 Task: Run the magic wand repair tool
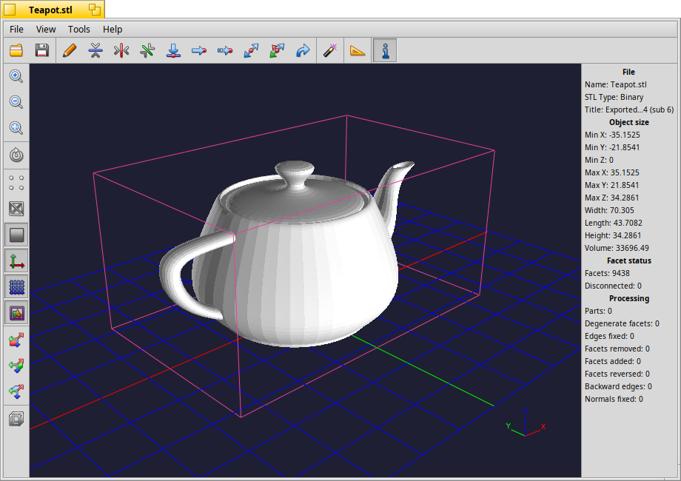[x=331, y=50]
